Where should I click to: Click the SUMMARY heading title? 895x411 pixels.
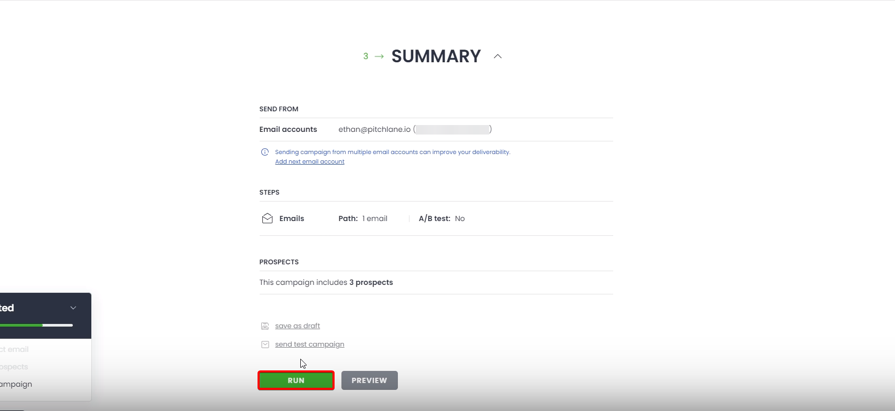(x=436, y=56)
